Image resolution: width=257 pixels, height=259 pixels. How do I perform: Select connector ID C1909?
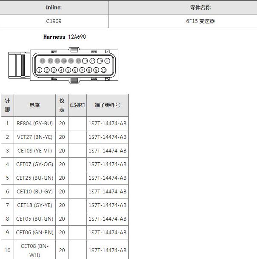tap(54, 21)
